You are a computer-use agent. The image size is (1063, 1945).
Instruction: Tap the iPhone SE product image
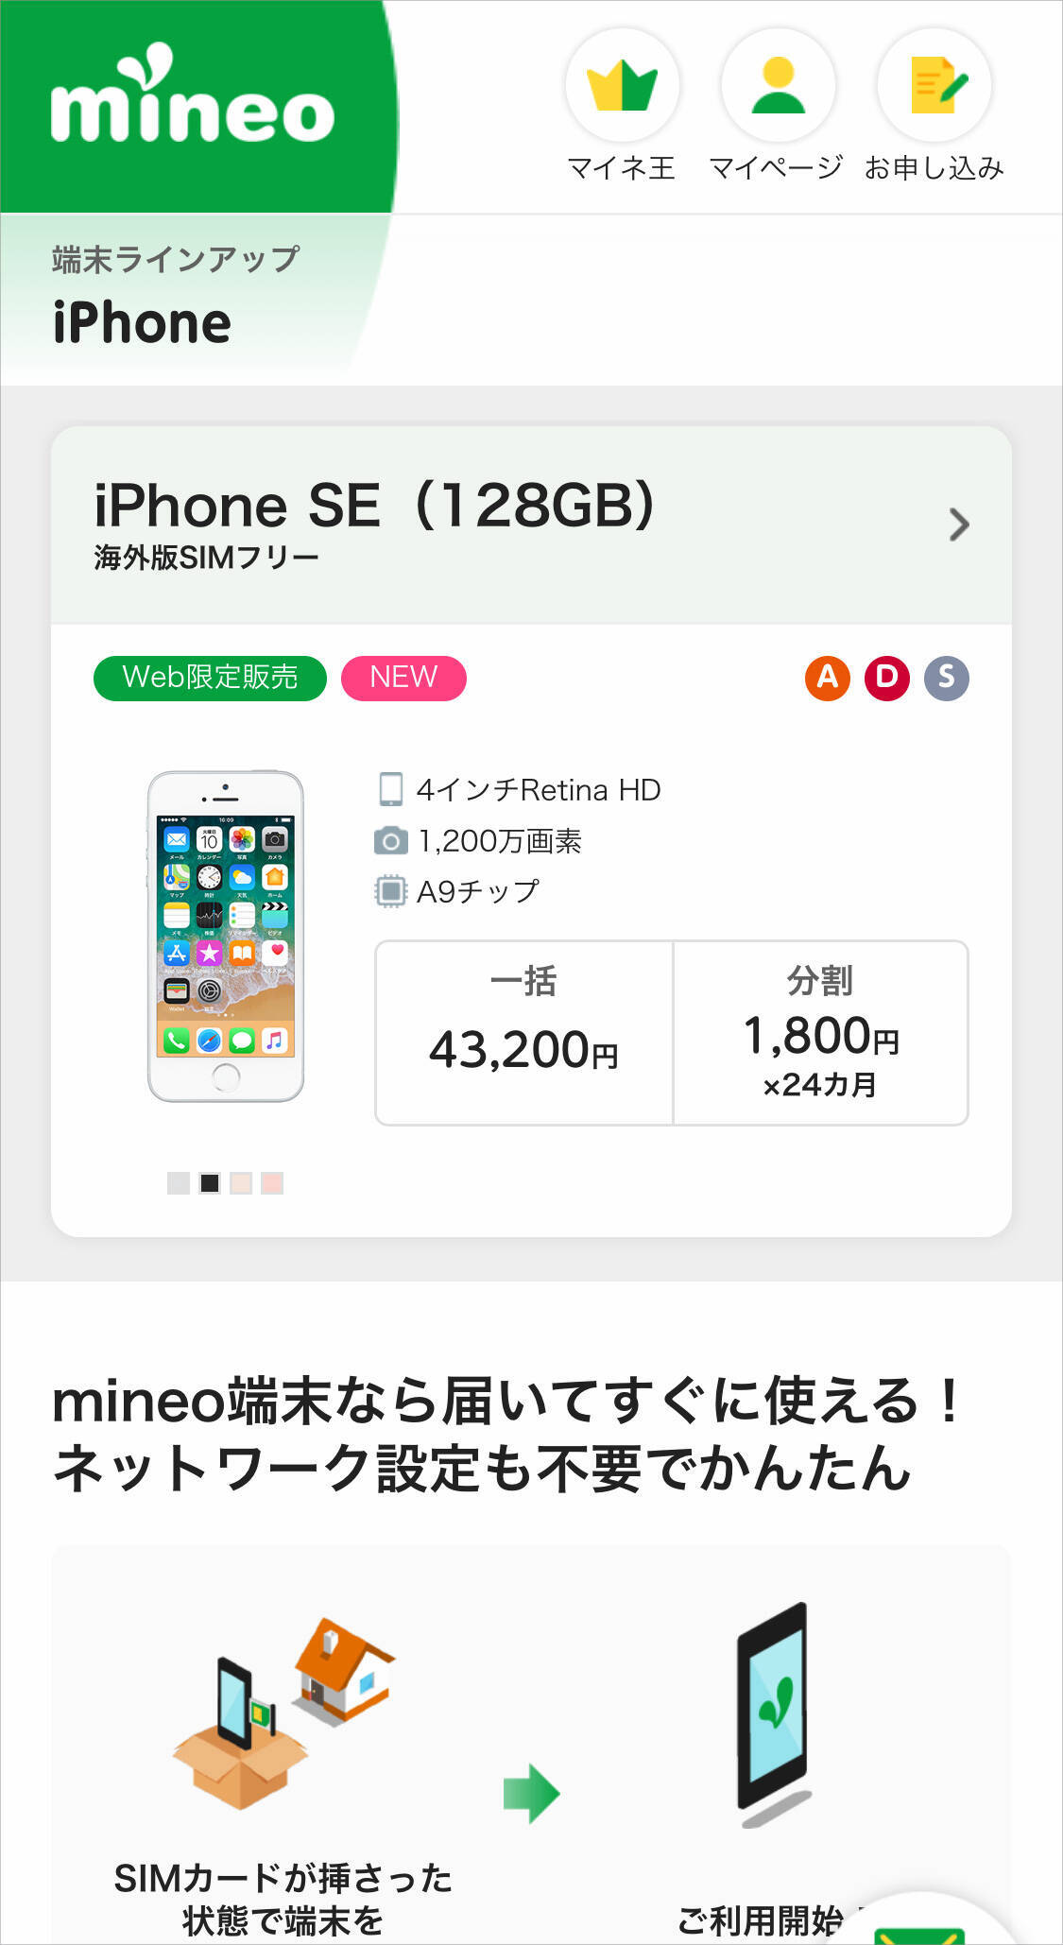tap(226, 937)
